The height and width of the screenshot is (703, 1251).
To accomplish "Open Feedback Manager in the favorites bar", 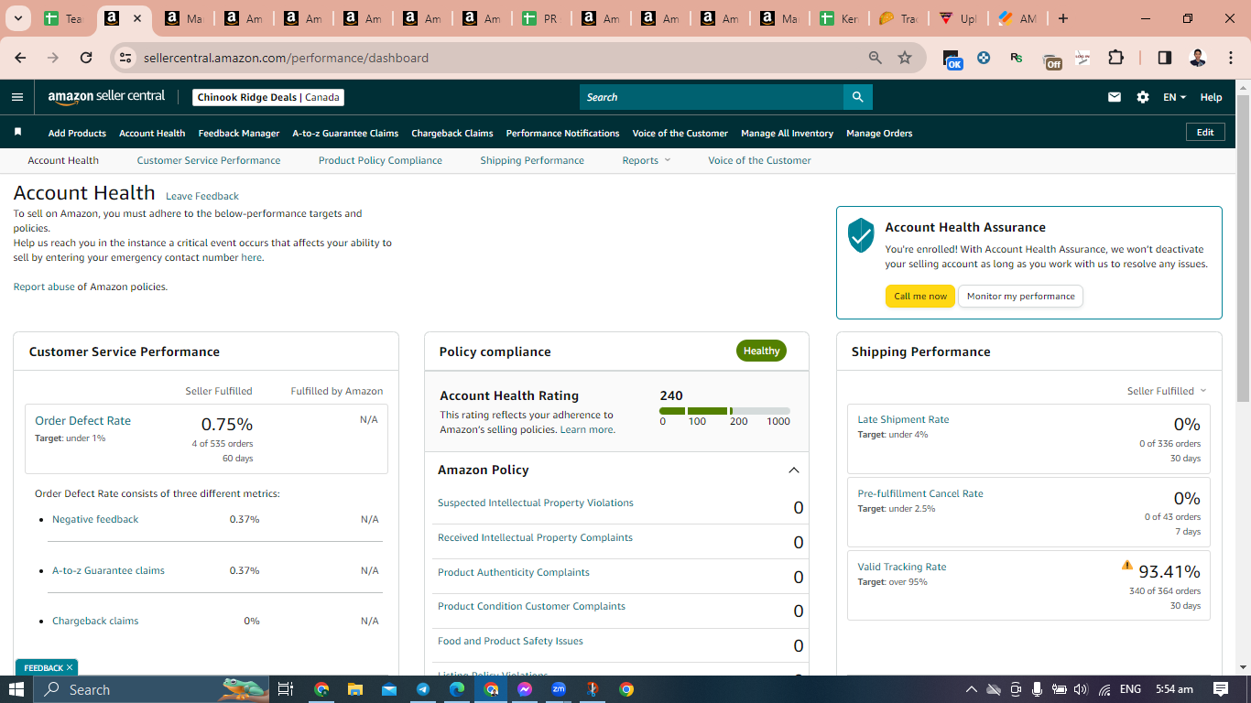I will click(239, 133).
